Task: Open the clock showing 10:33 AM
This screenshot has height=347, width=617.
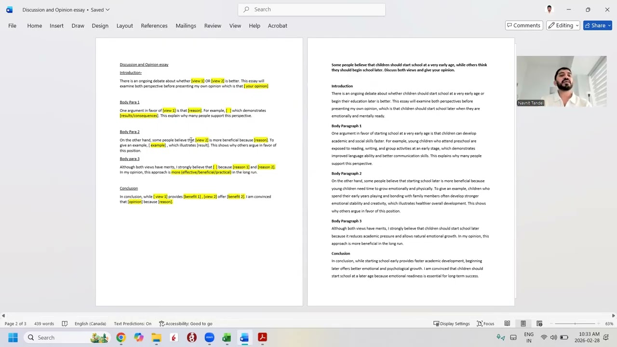Action: (587, 337)
